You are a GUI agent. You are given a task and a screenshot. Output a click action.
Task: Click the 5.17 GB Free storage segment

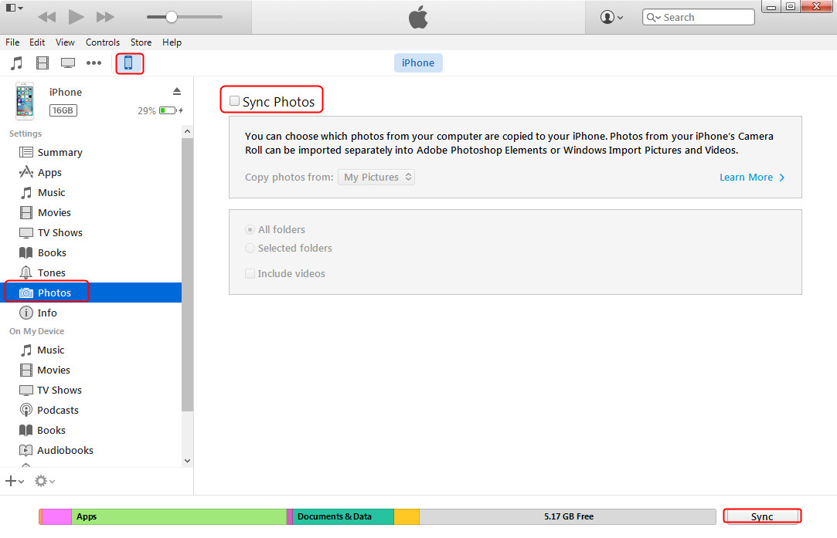pyautogui.click(x=567, y=516)
